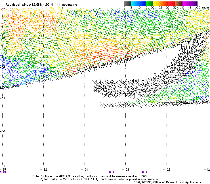Click the brown 35-40 knots legend segment

[x=179, y=3]
